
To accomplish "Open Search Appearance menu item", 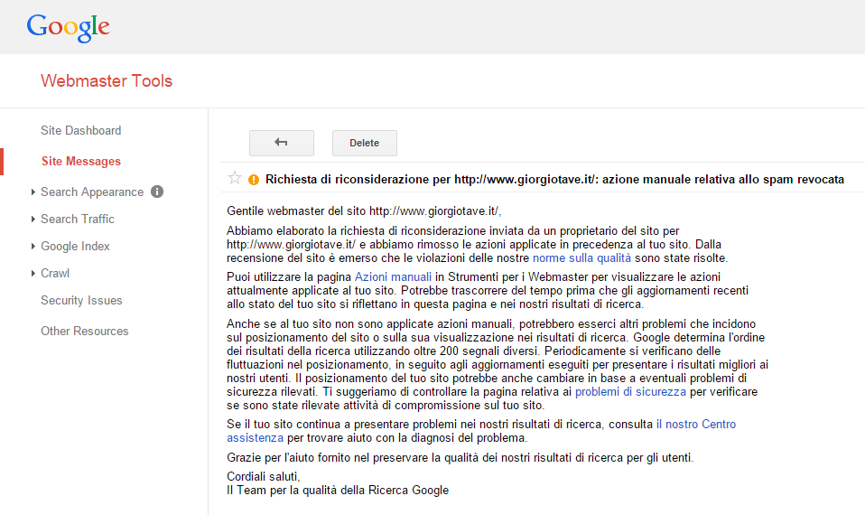I will click(x=92, y=192).
